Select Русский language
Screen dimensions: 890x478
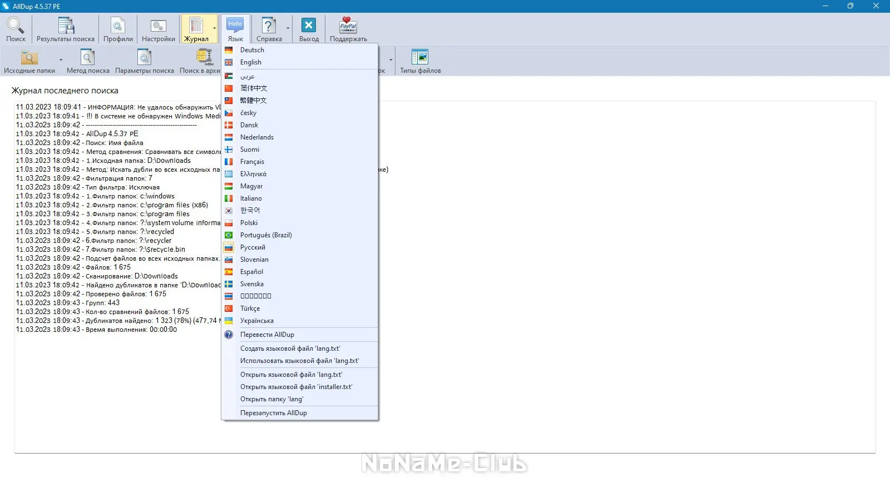[300, 247]
